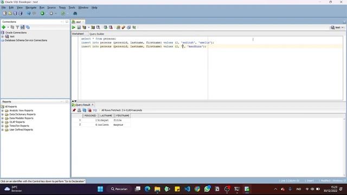Viewport: 347px width, 195px height.
Task: Click the Undo arrow icon in main toolbar
Action: [x=29, y=13]
